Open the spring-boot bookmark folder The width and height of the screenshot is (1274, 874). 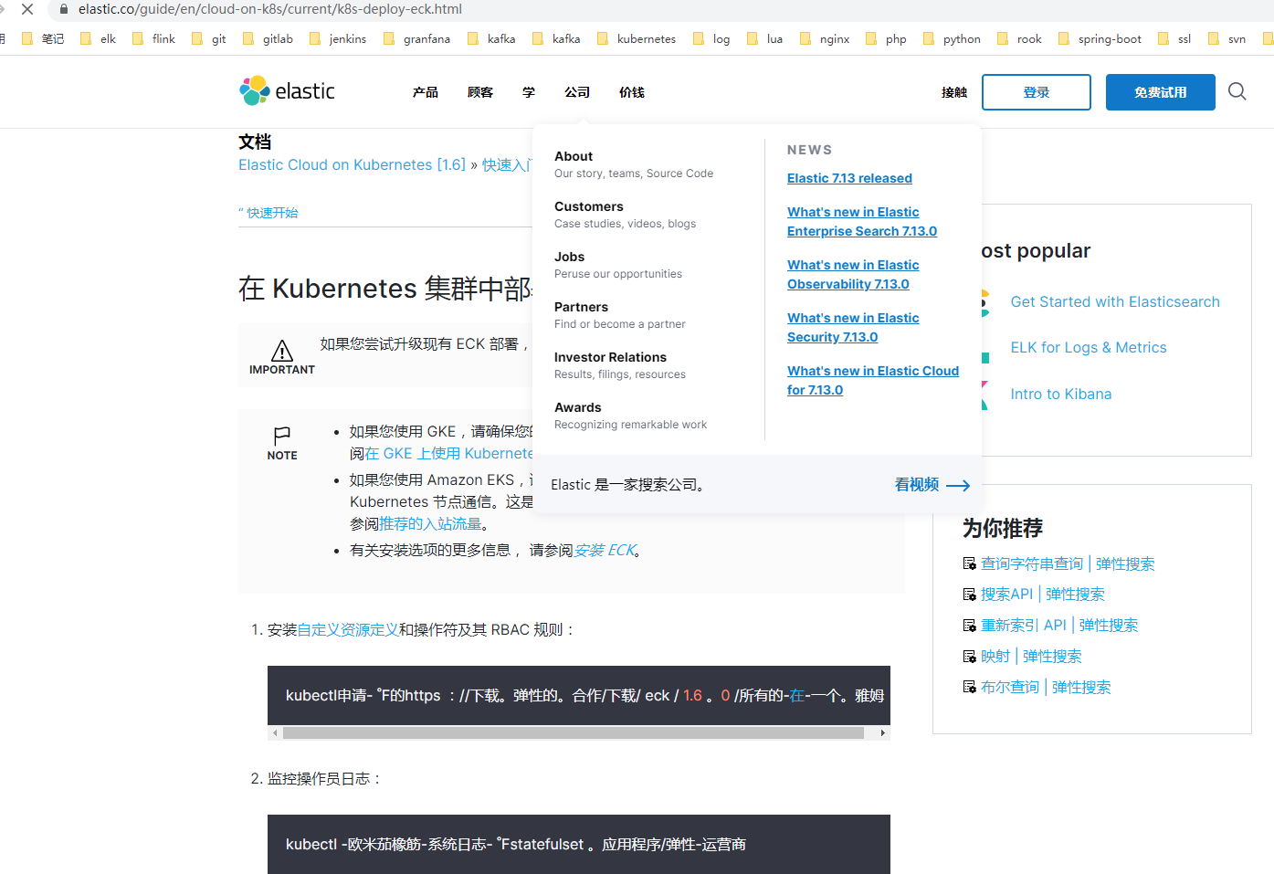[1100, 38]
